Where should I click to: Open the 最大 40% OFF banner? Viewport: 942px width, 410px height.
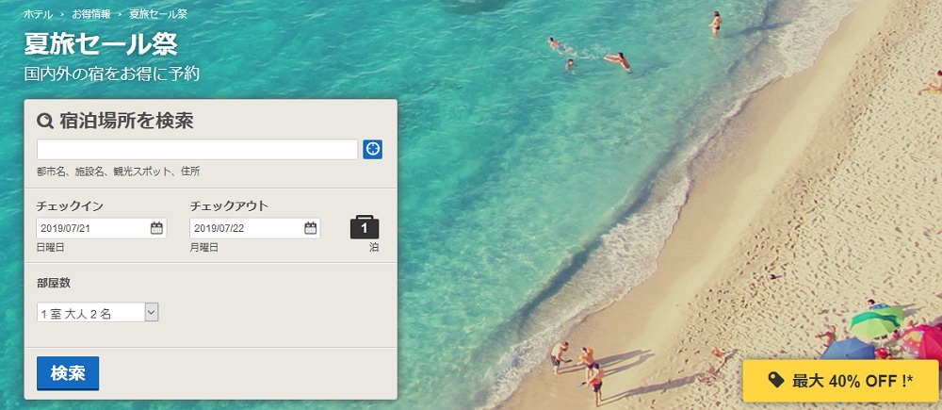click(840, 381)
